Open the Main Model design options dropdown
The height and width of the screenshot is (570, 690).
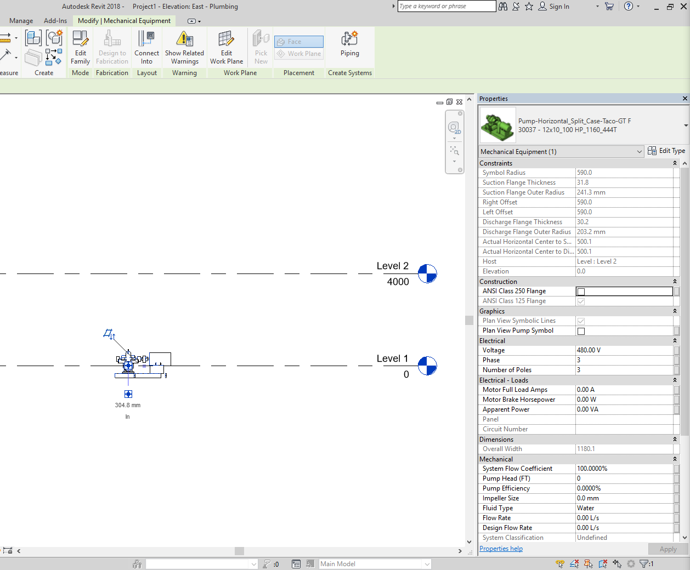375,564
